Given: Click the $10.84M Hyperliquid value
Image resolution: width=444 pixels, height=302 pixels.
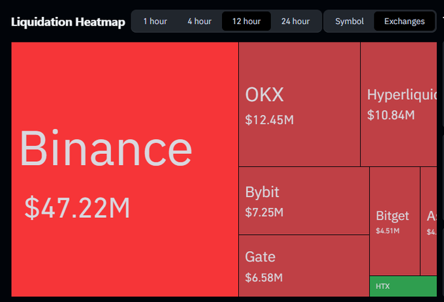Looking at the screenshot, I should [390, 115].
